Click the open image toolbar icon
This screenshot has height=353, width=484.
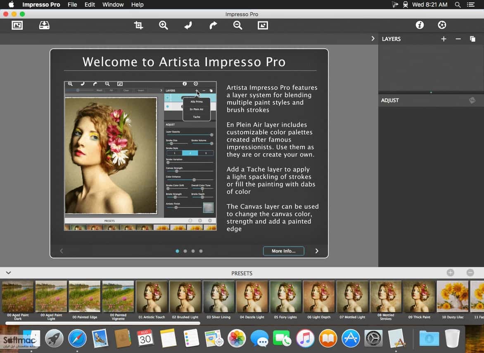coord(17,25)
